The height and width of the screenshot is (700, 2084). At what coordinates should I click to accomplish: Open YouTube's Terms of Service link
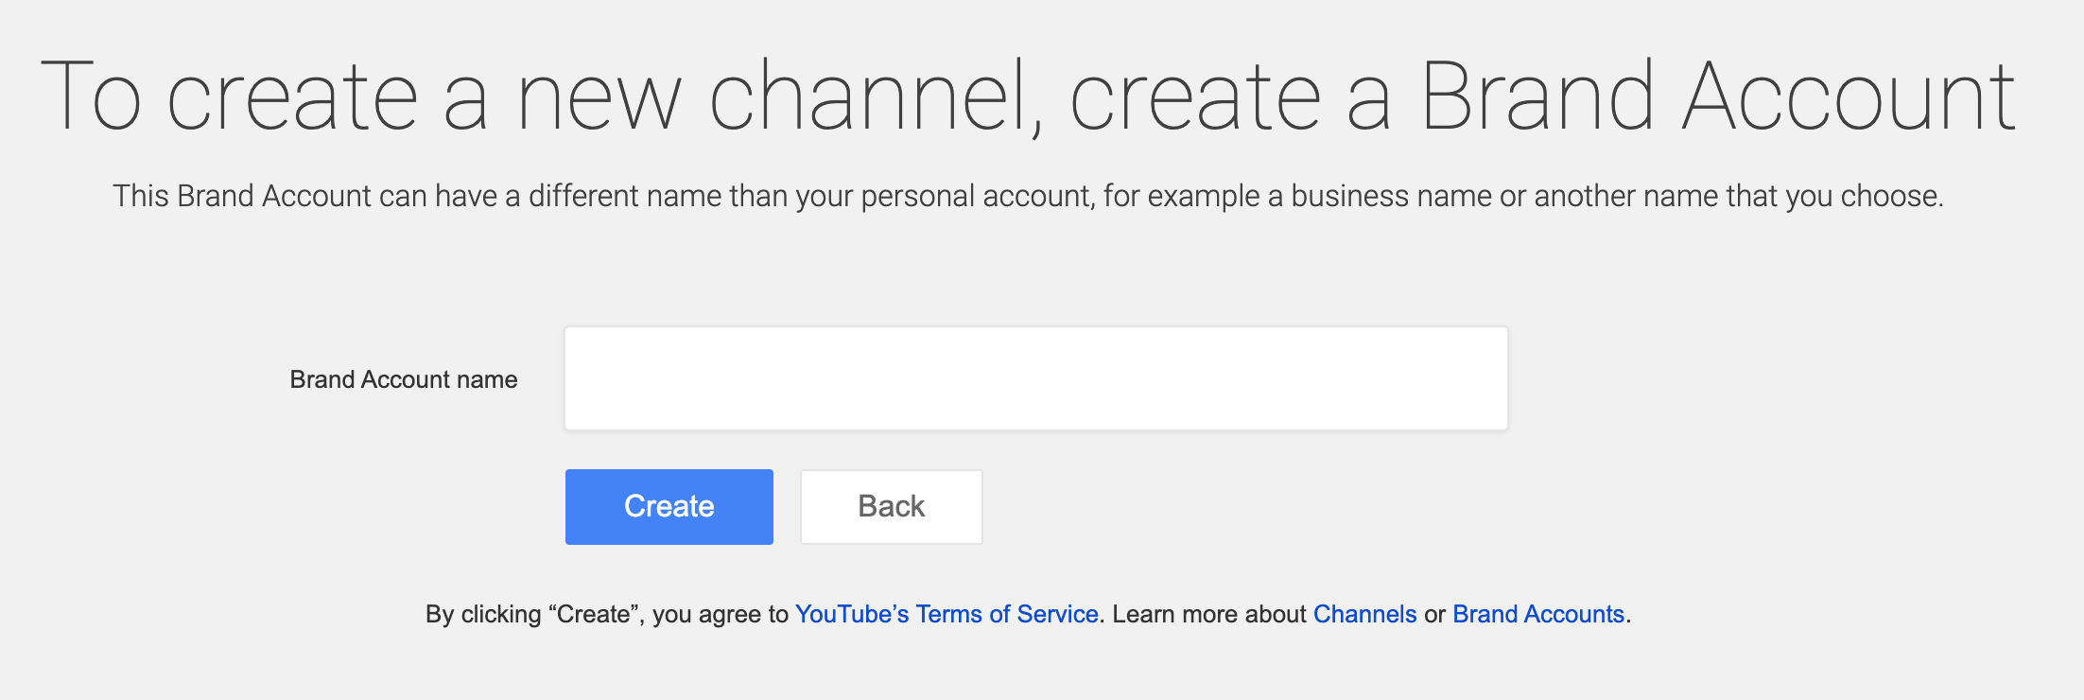pyautogui.click(x=946, y=614)
